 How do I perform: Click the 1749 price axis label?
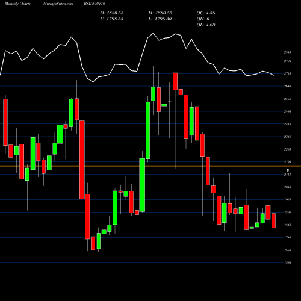[287, 237]
